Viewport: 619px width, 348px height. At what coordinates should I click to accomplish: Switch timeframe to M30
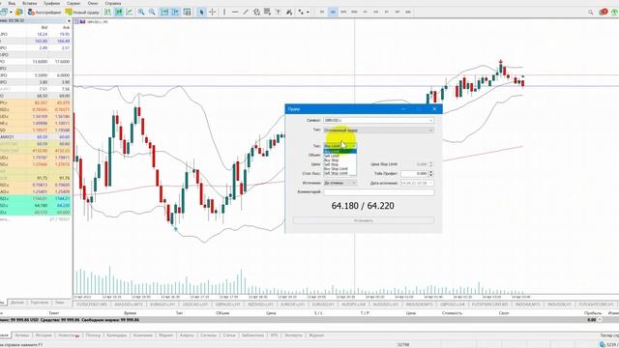point(354,13)
